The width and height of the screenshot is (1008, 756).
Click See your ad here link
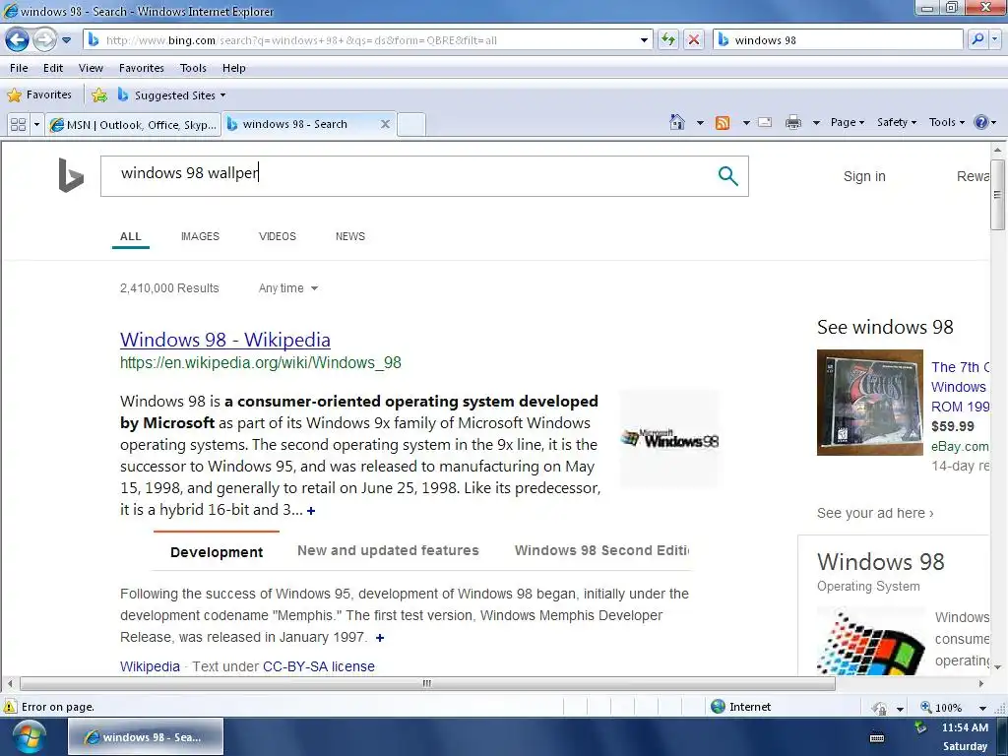[x=875, y=513]
